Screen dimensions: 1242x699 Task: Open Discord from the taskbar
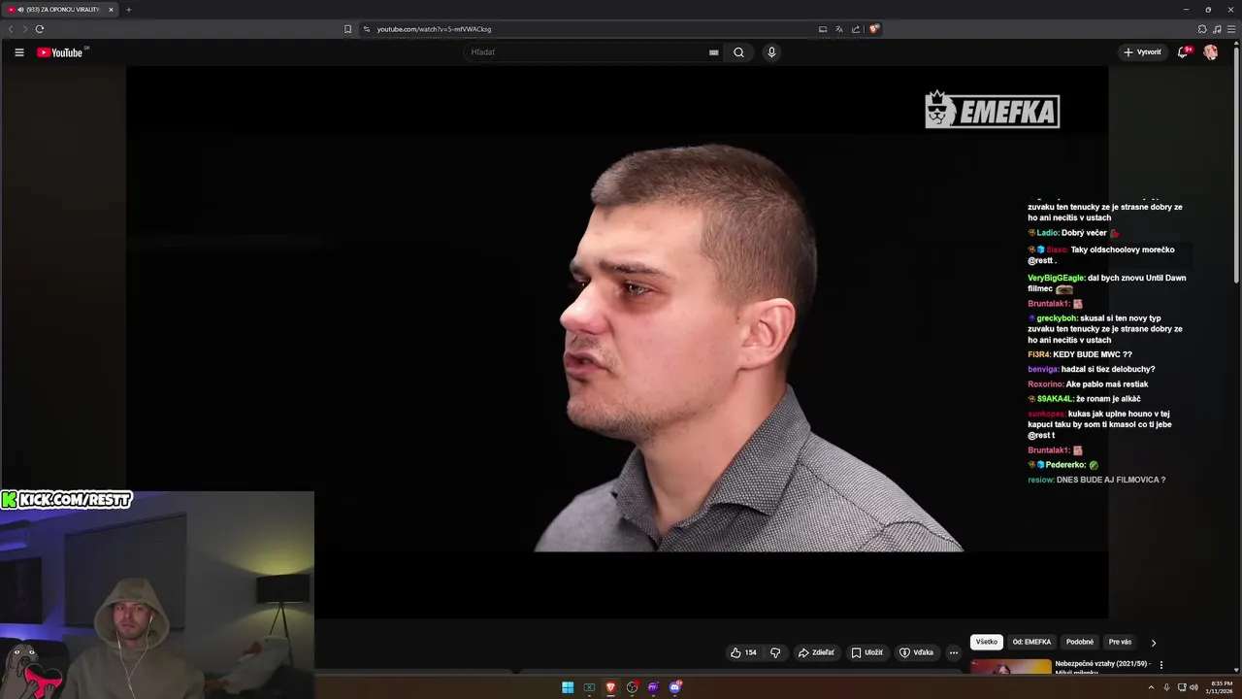click(x=675, y=687)
